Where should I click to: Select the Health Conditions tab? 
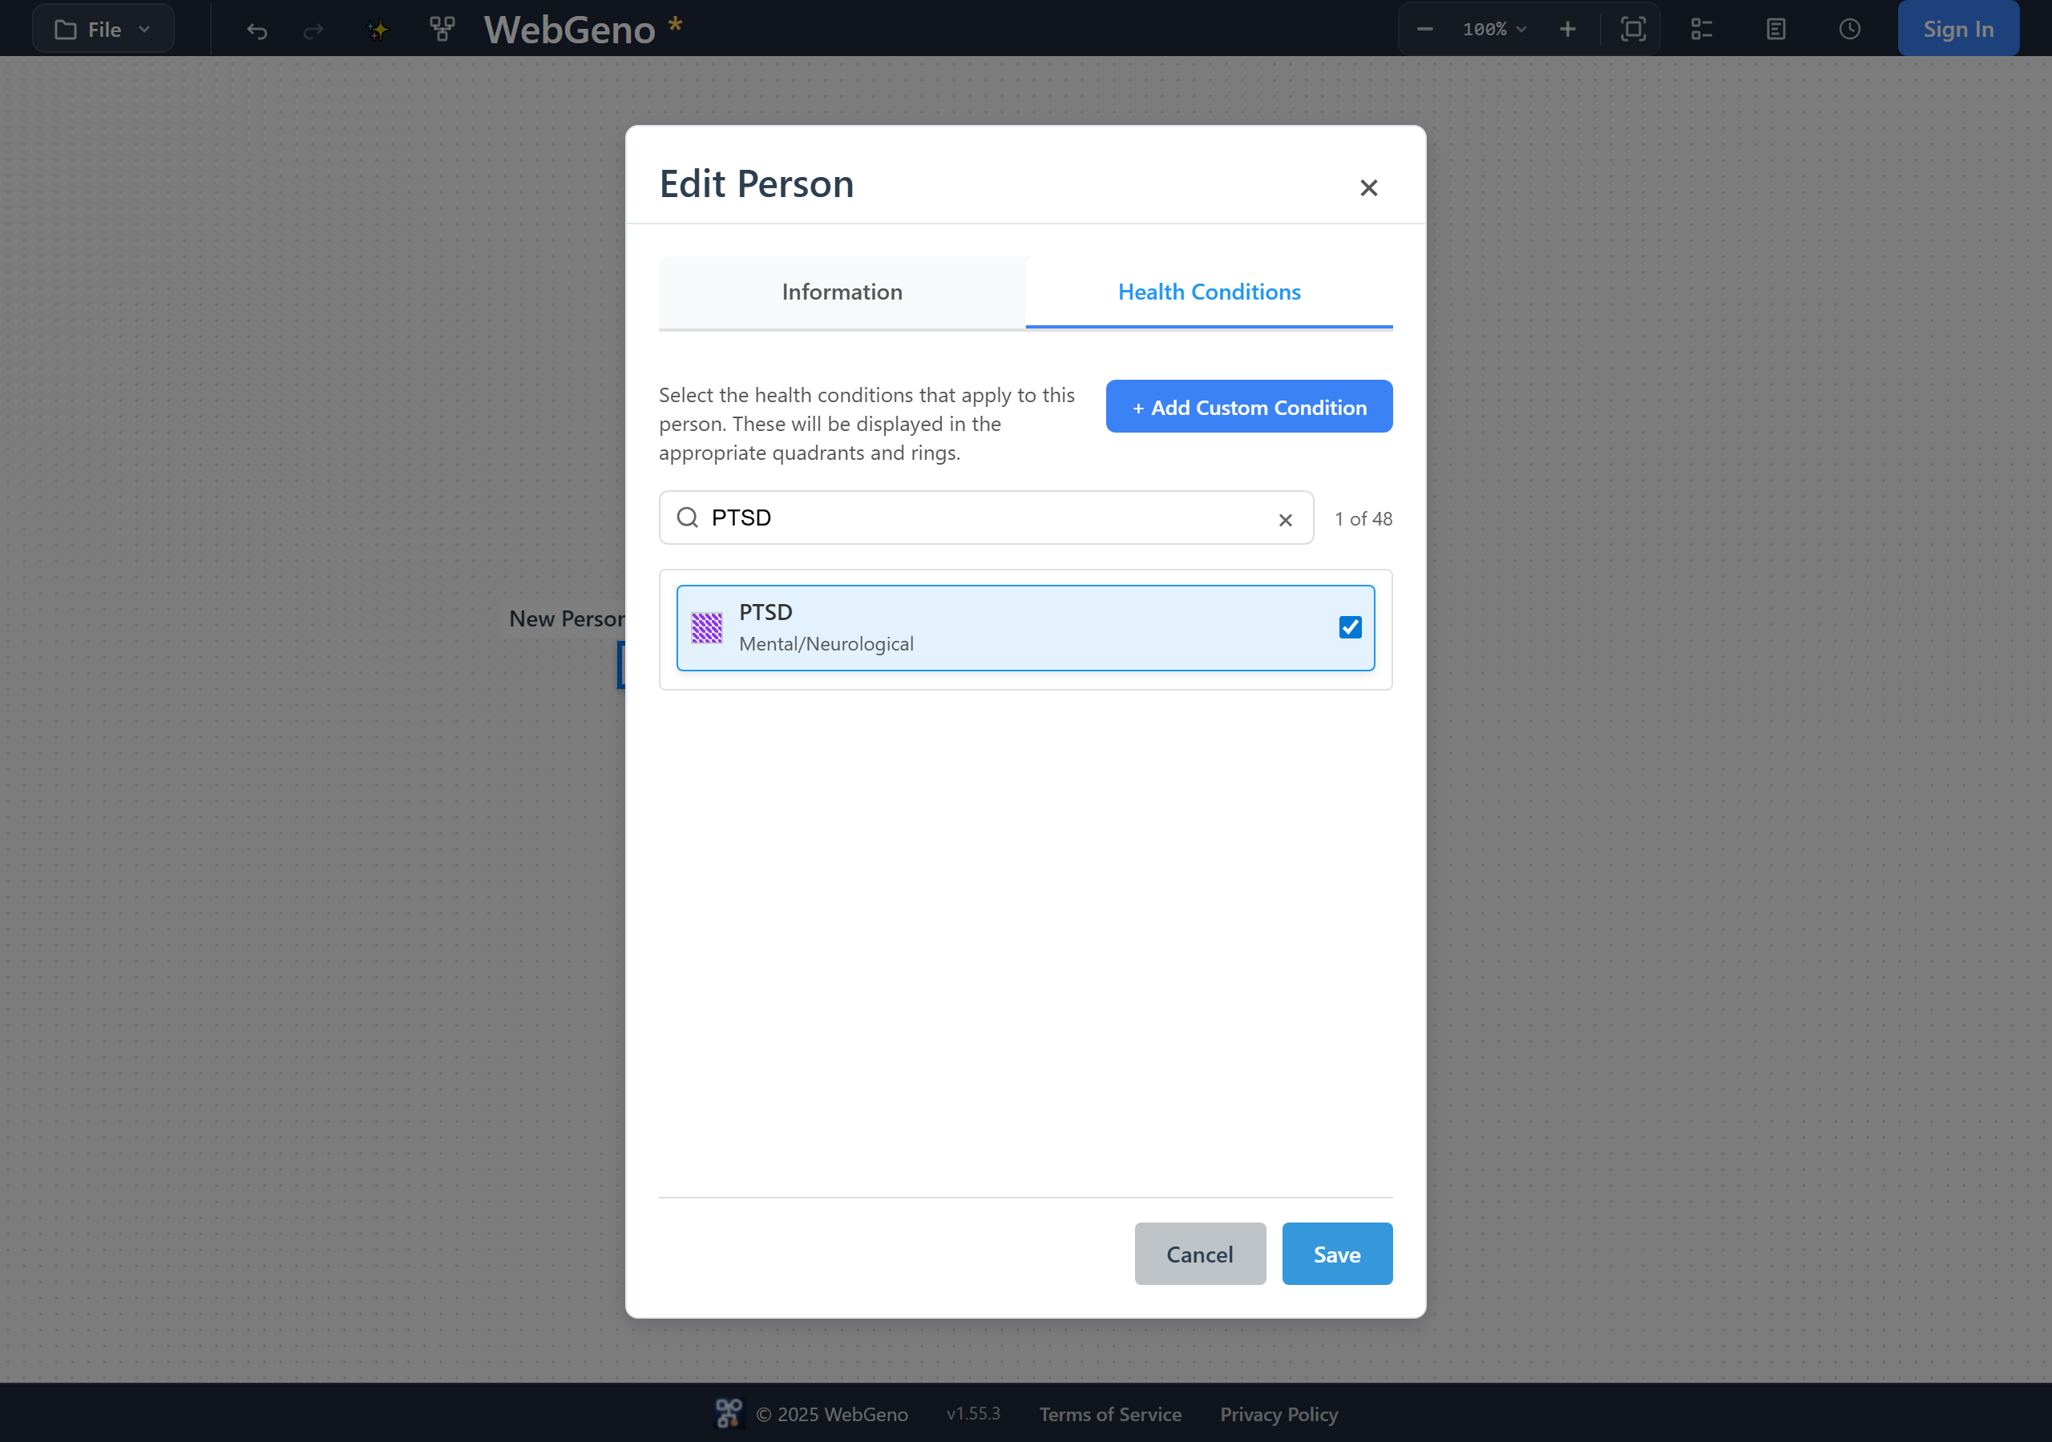click(x=1208, y=292)
